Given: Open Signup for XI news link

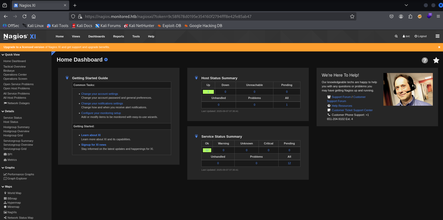Looking at the screenshot, I should [x=94, y=145].
